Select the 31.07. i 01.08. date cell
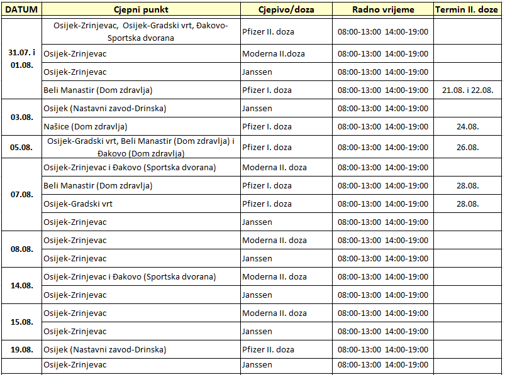The image size is (505, 375). [21, 58]
